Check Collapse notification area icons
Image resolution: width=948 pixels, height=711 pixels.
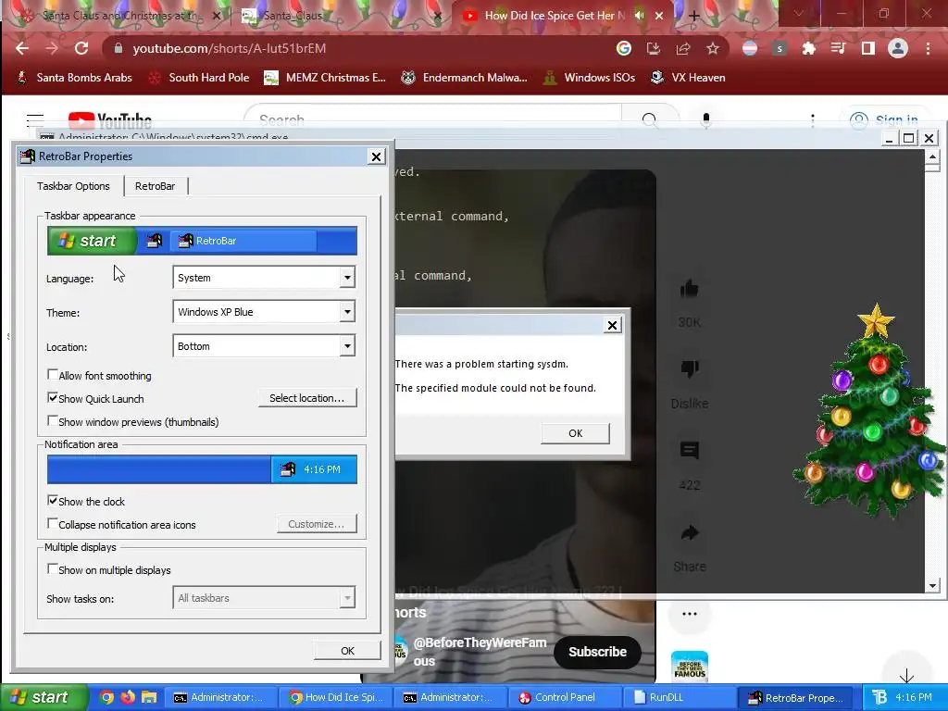(x=53, y=524)
